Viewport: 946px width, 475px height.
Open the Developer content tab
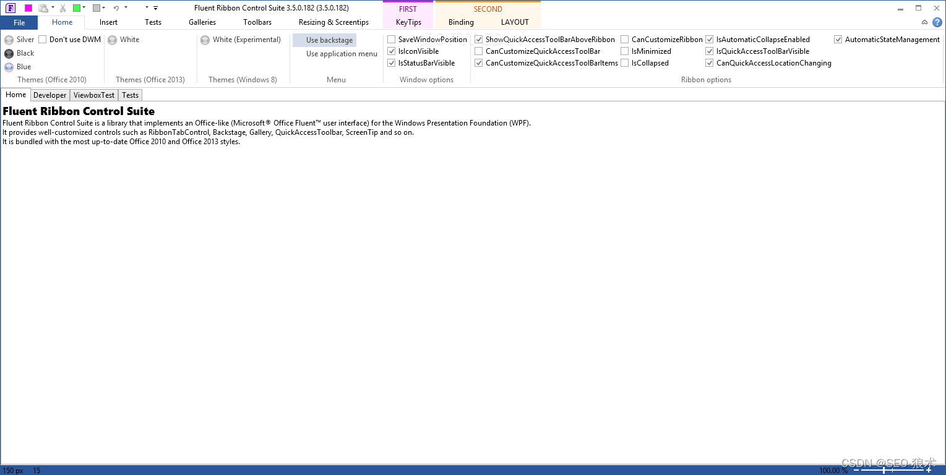pyautogui.click(x=49, y=95)
